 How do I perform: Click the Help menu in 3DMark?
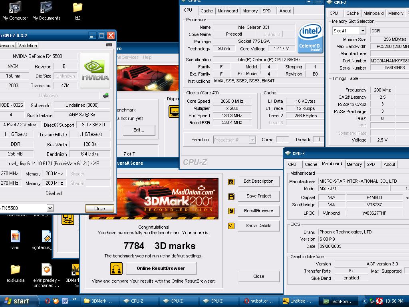pyautogui.click(x=147, y=57)
